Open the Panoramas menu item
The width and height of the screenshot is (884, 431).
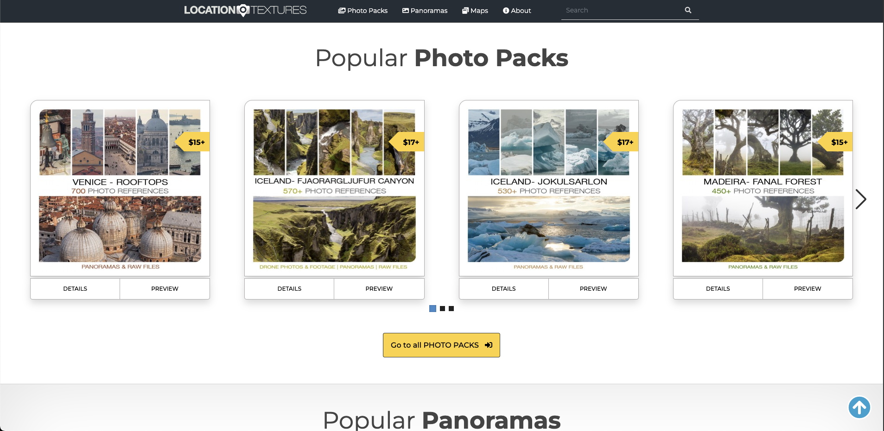[x=425, y=11]
